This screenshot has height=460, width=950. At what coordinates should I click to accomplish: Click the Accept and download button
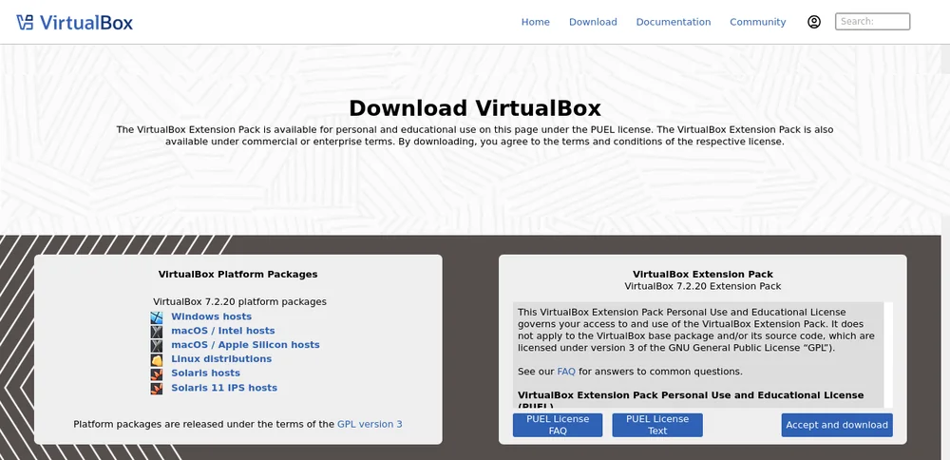click(837, 425)
